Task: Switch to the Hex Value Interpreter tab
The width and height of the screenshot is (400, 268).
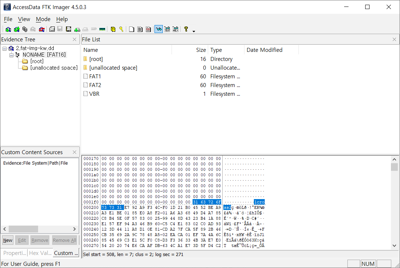Action: 40,253
